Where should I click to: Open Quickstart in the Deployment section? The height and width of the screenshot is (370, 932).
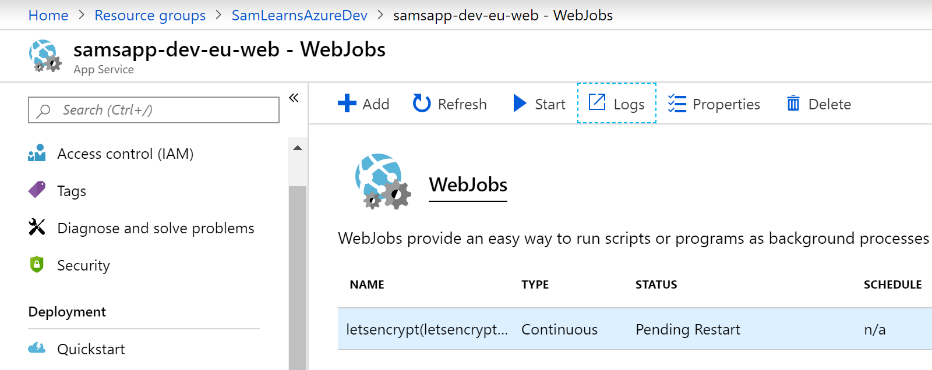click(x=91, y=349)
